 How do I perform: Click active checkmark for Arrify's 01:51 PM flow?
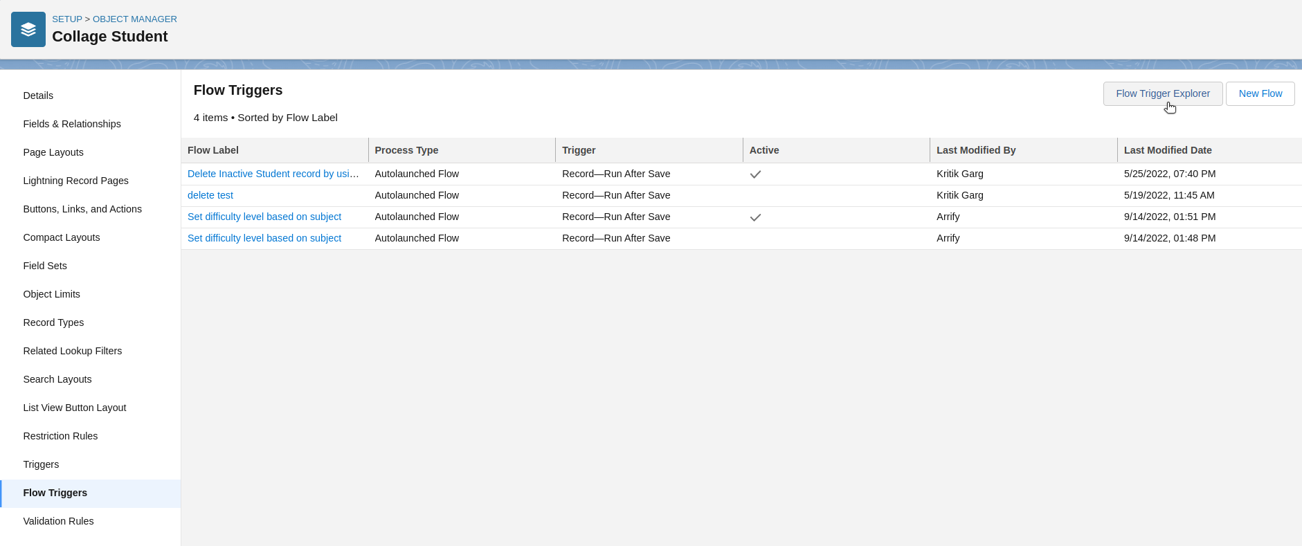coord(755,217)
